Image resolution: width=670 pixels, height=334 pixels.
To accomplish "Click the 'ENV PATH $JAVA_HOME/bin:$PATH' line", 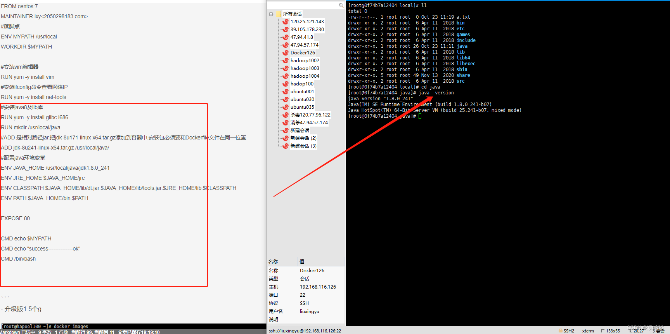I will click(x=45, y=198).
